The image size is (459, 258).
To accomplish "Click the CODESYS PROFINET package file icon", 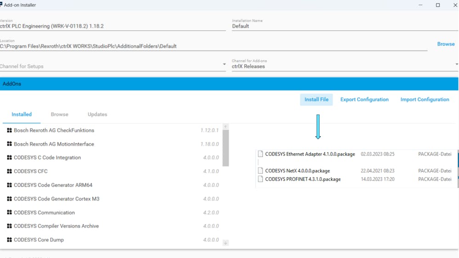I will [260, 179].
